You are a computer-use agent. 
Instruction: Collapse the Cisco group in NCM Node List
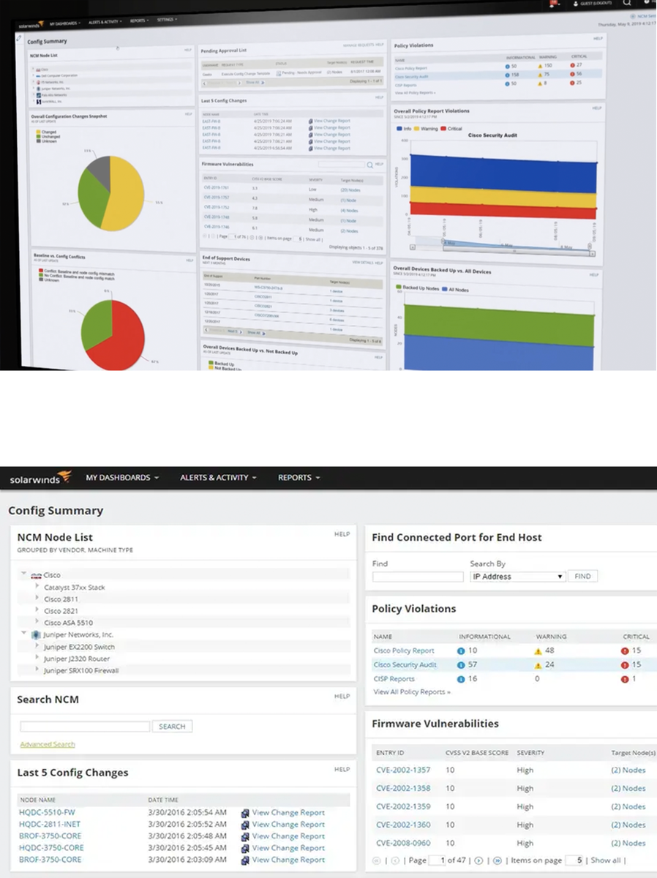[x=24, y=575]
